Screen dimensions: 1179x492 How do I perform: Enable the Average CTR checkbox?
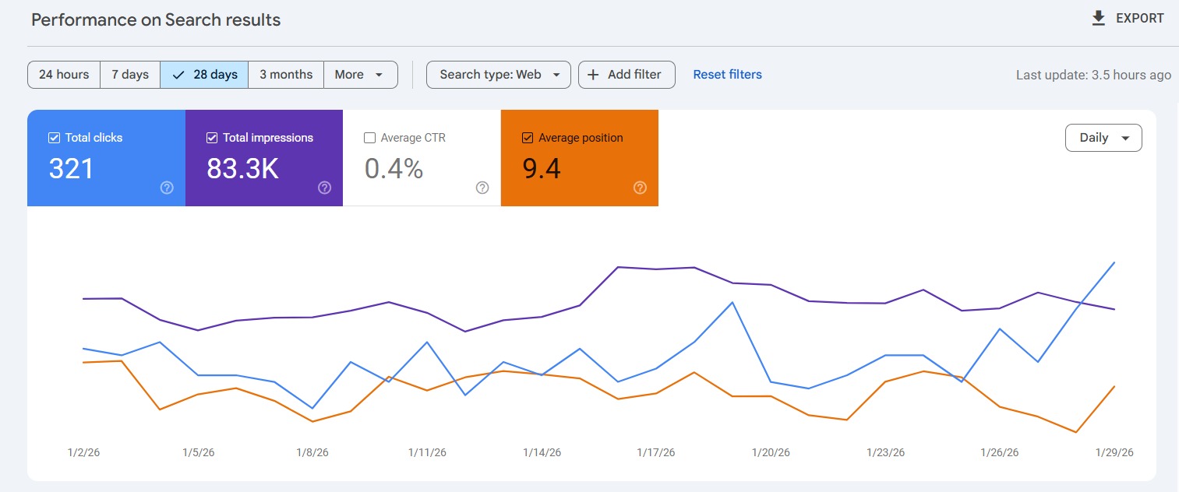click(x=370, y=138)
